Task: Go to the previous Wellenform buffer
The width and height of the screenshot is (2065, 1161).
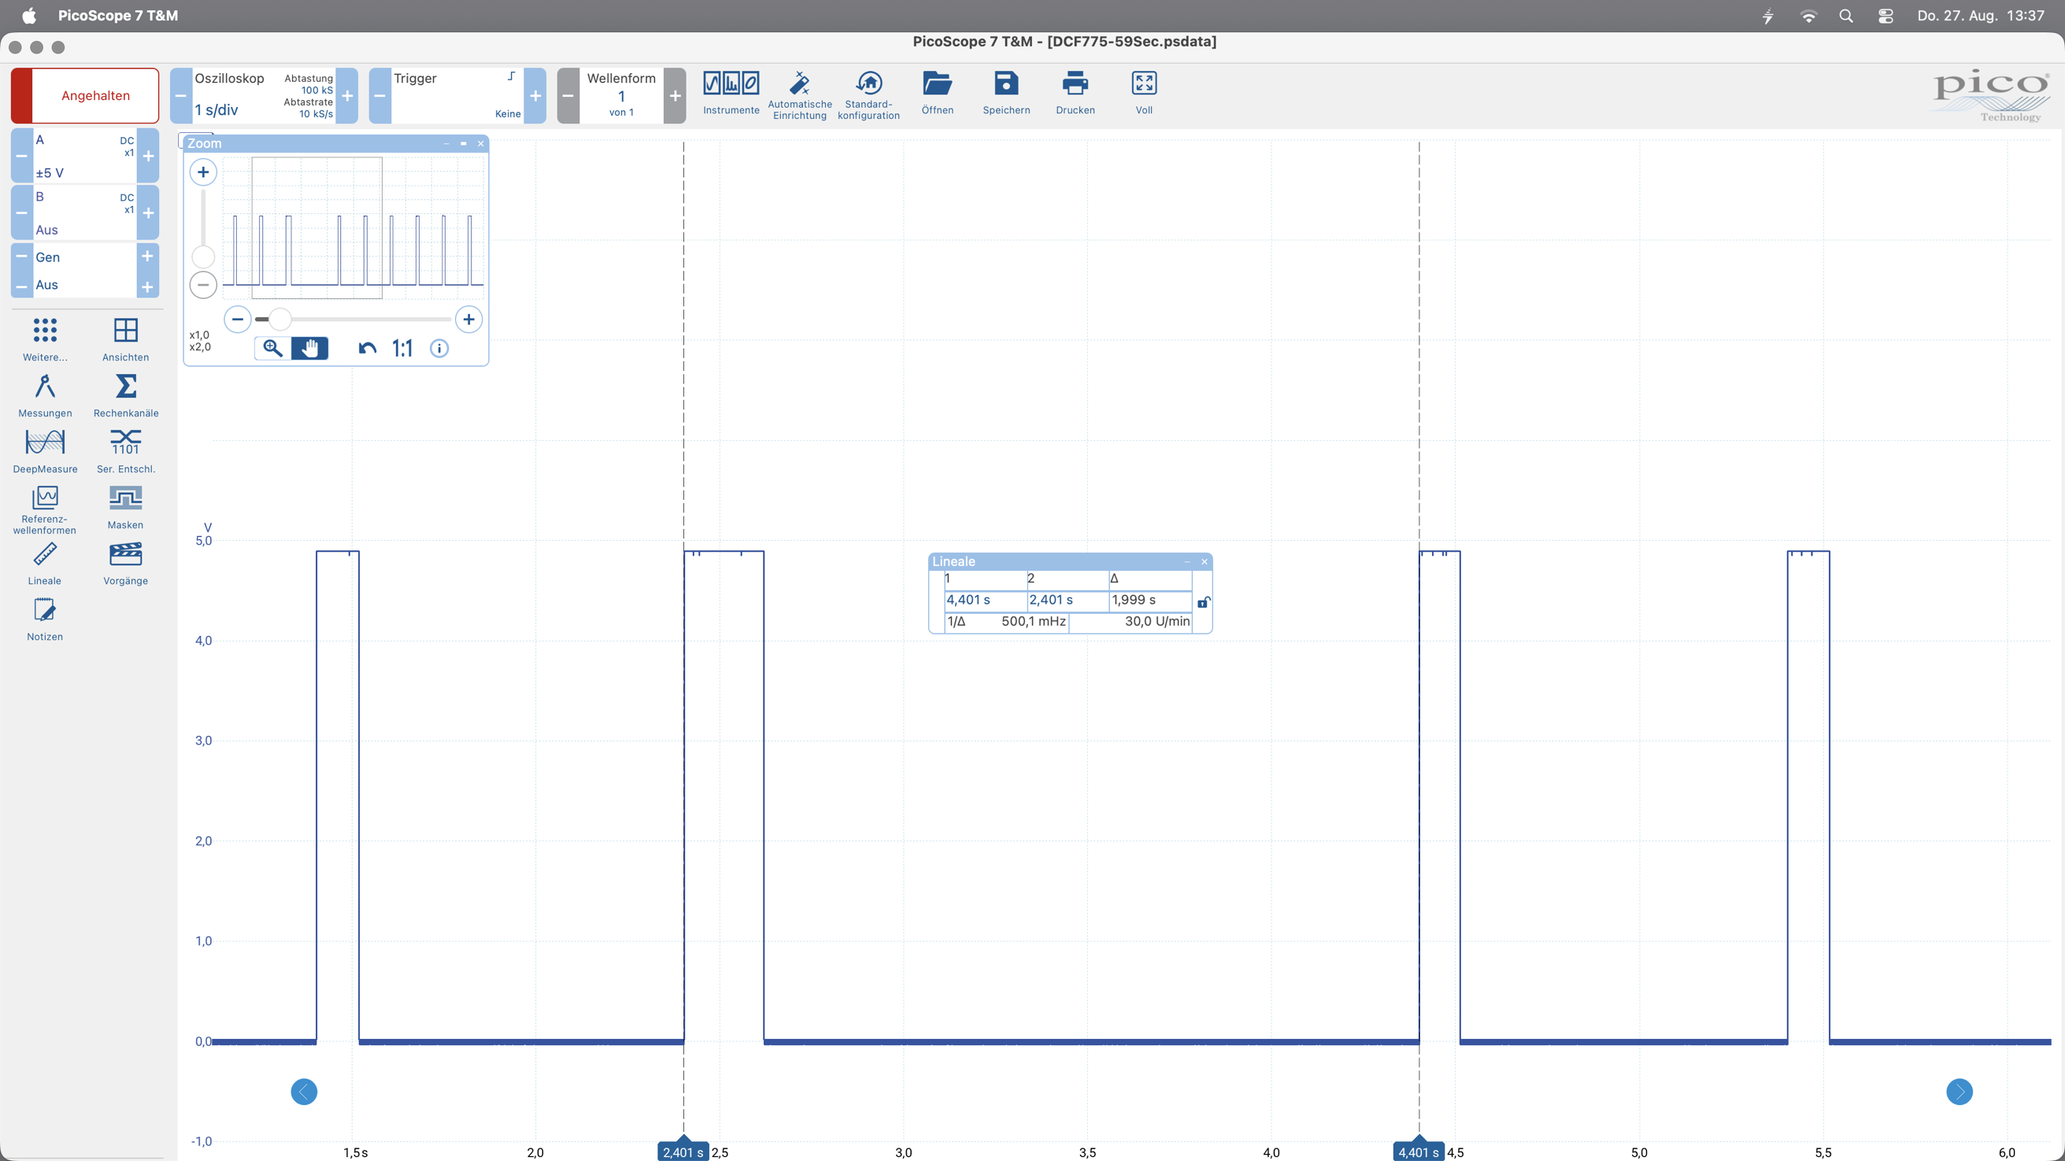Action: 568,95
